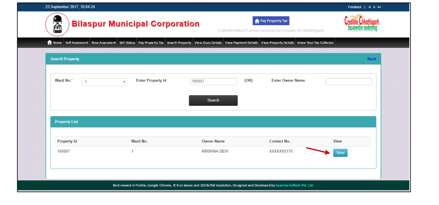
Task: Click the contact number XXXXXX5170
Action: [x=281, y=151]
